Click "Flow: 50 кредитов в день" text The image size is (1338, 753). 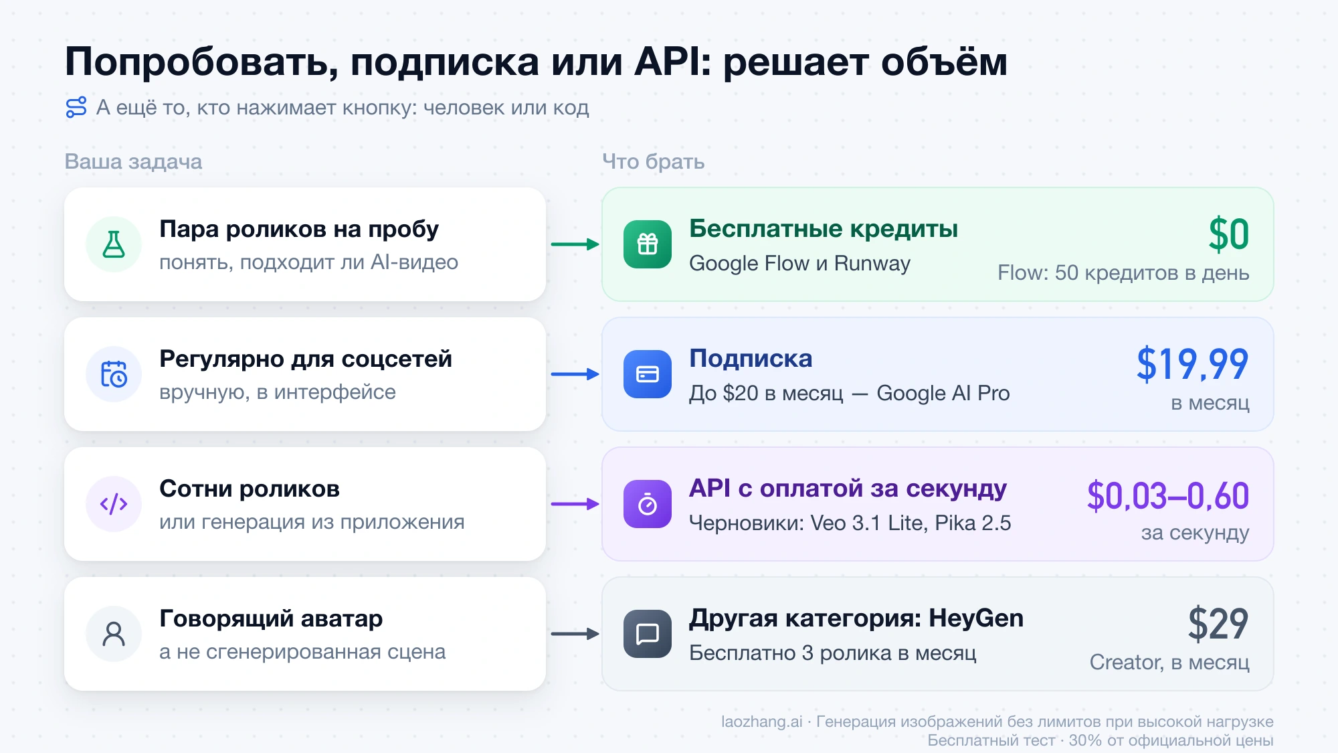(1123, 273)
